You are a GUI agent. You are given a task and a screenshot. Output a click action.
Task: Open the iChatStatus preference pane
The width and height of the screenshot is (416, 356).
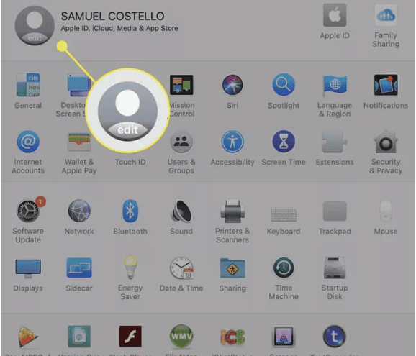(232, 337)
